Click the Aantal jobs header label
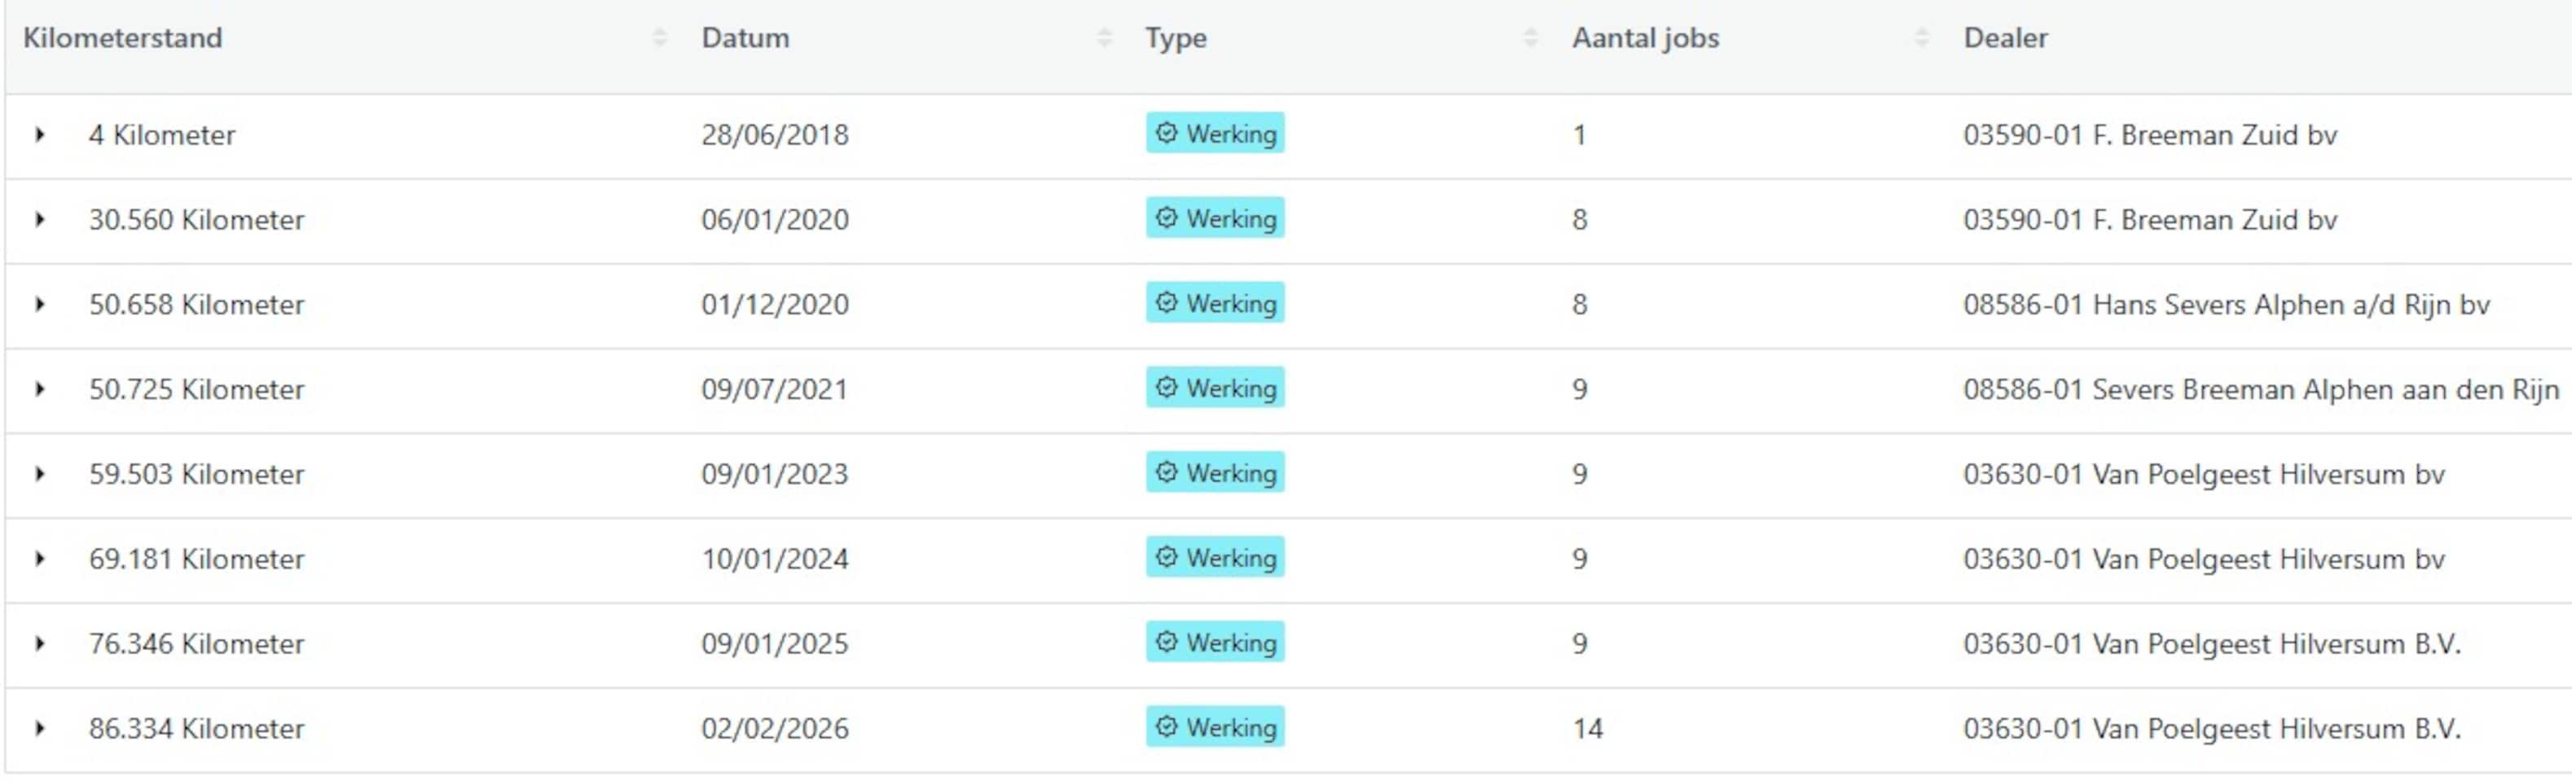 [x=1646, y=38]
